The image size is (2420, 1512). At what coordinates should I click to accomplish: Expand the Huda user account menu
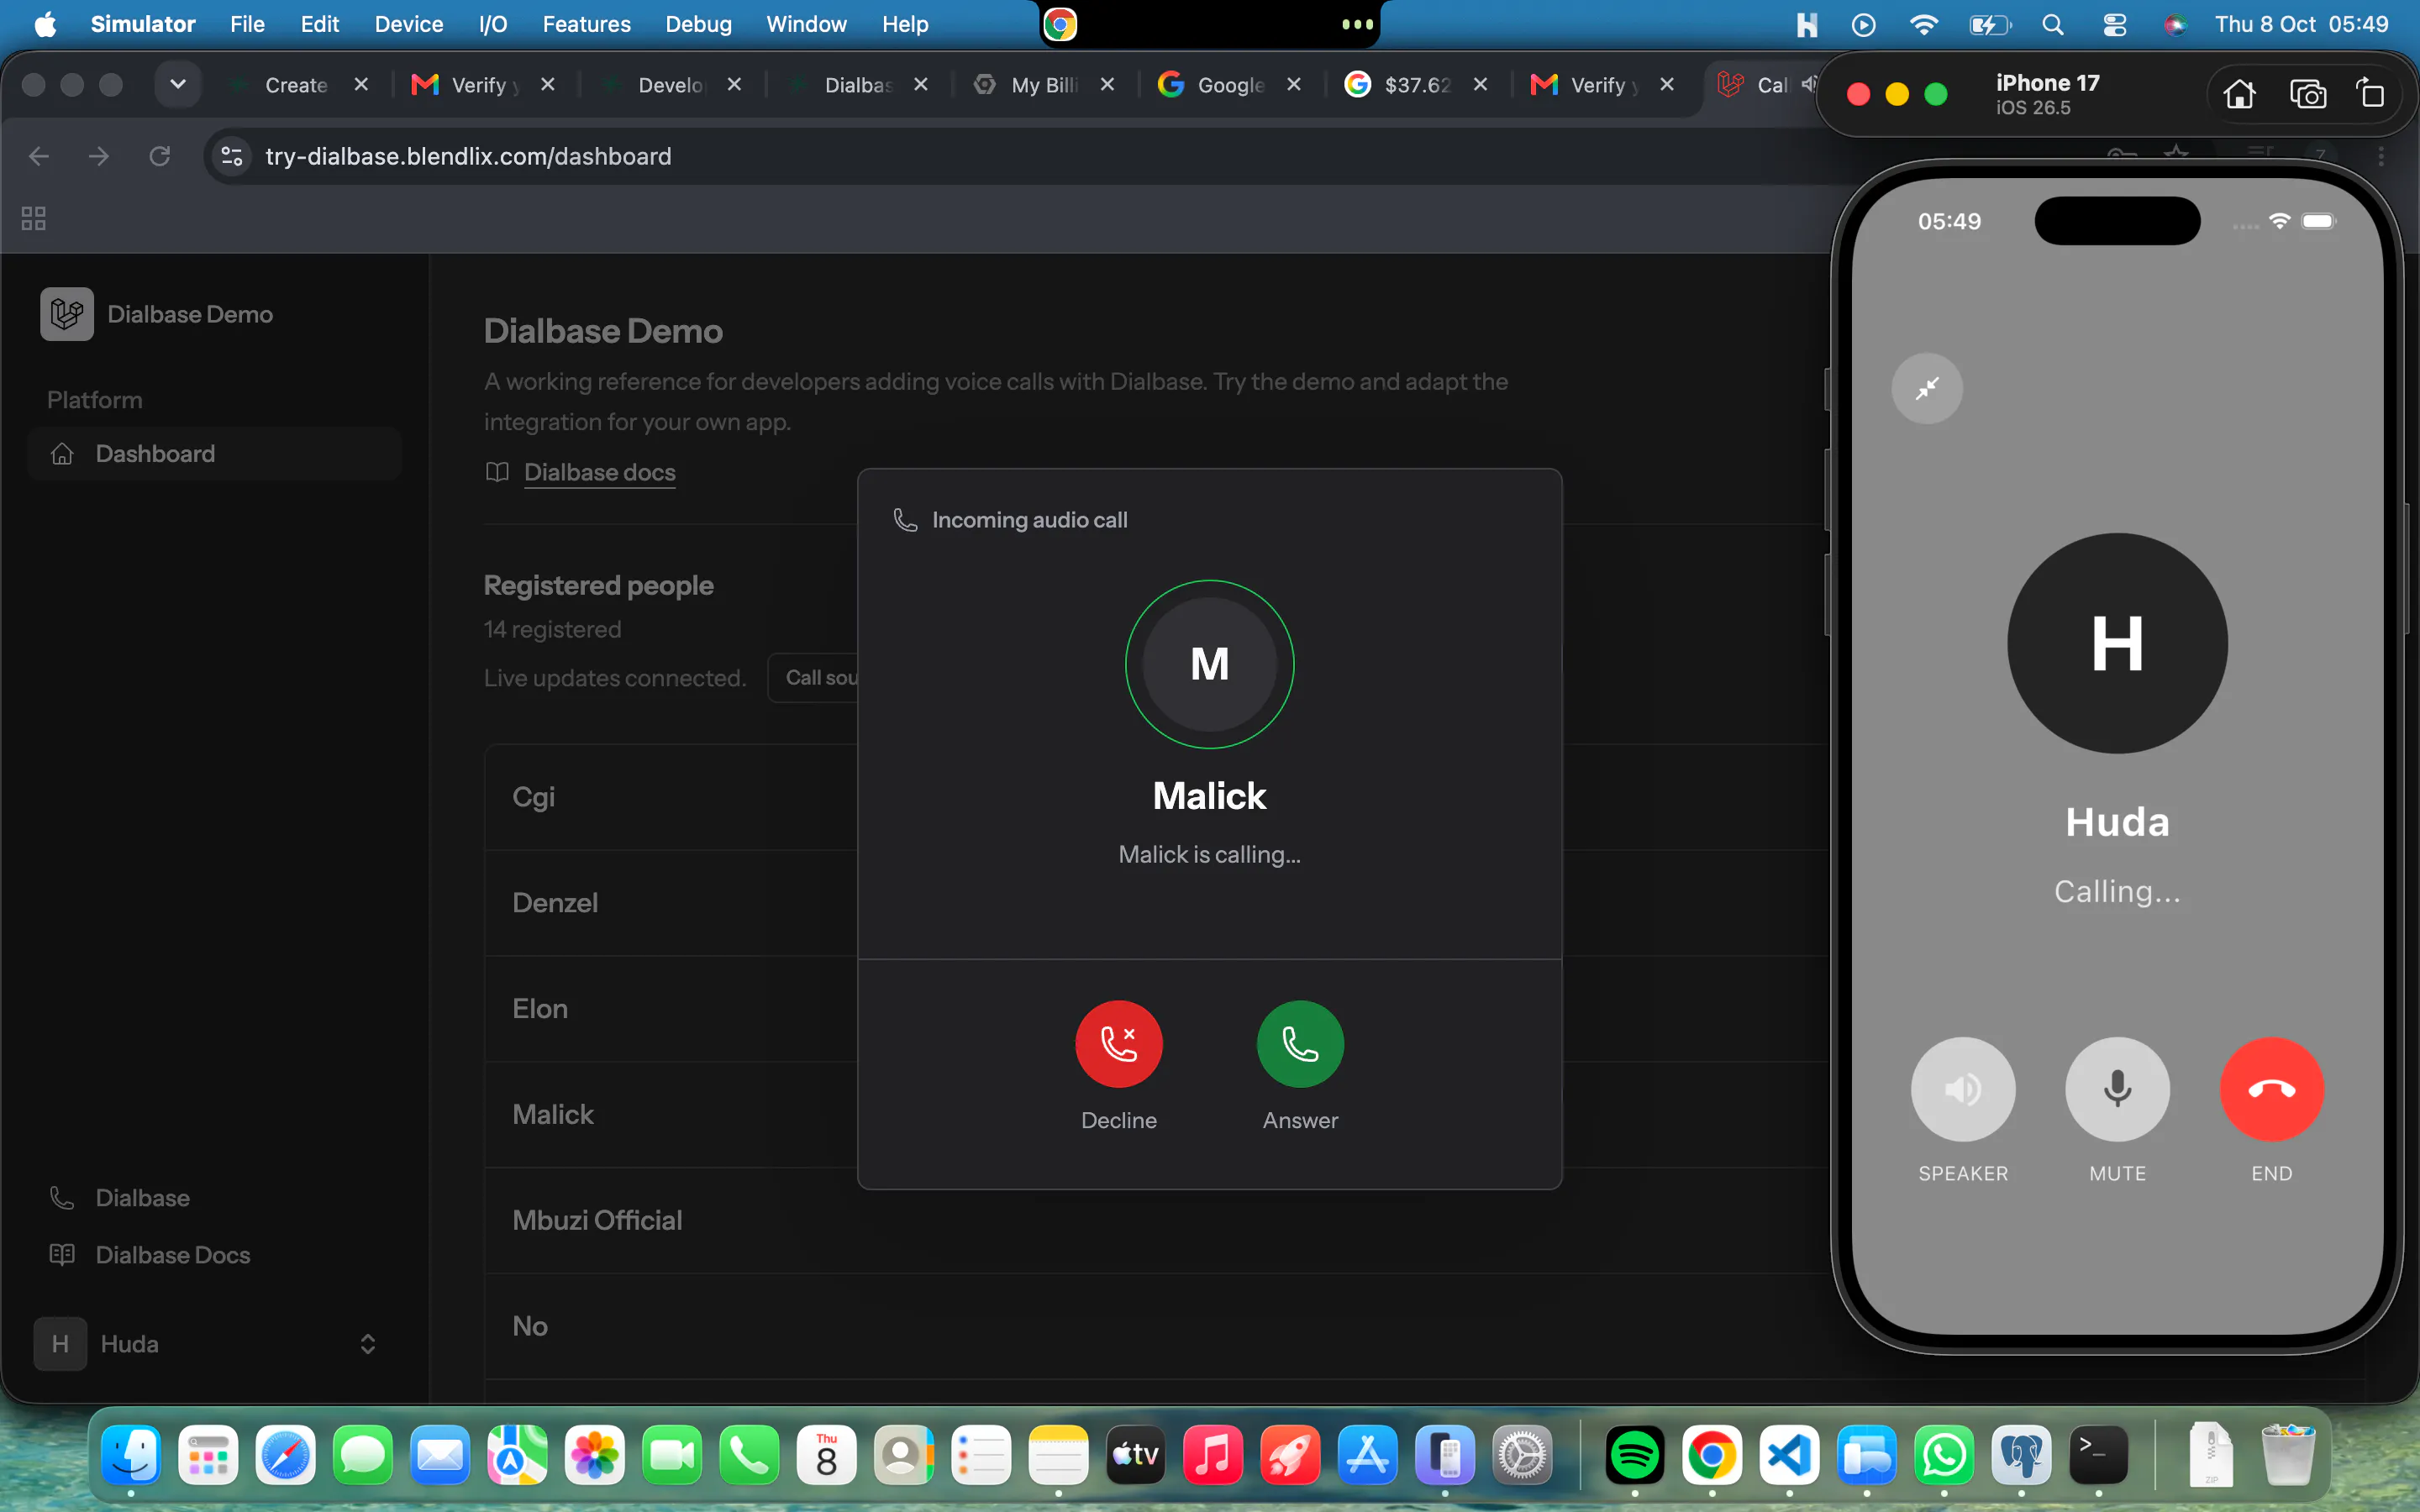point(207,1343)
